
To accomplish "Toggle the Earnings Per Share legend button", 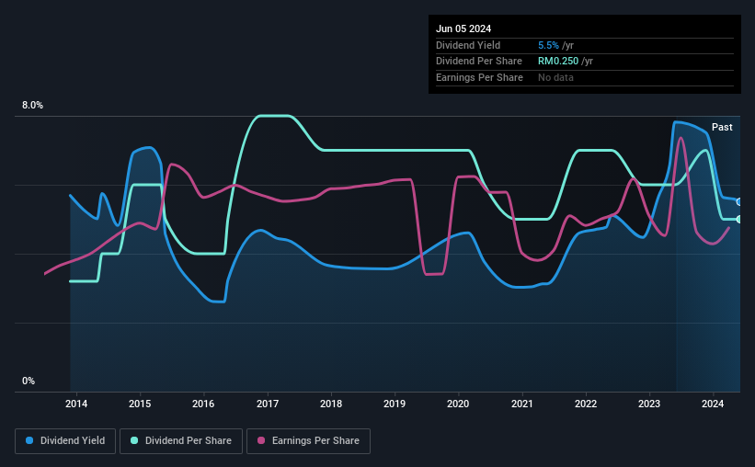I will pos(308,441).
